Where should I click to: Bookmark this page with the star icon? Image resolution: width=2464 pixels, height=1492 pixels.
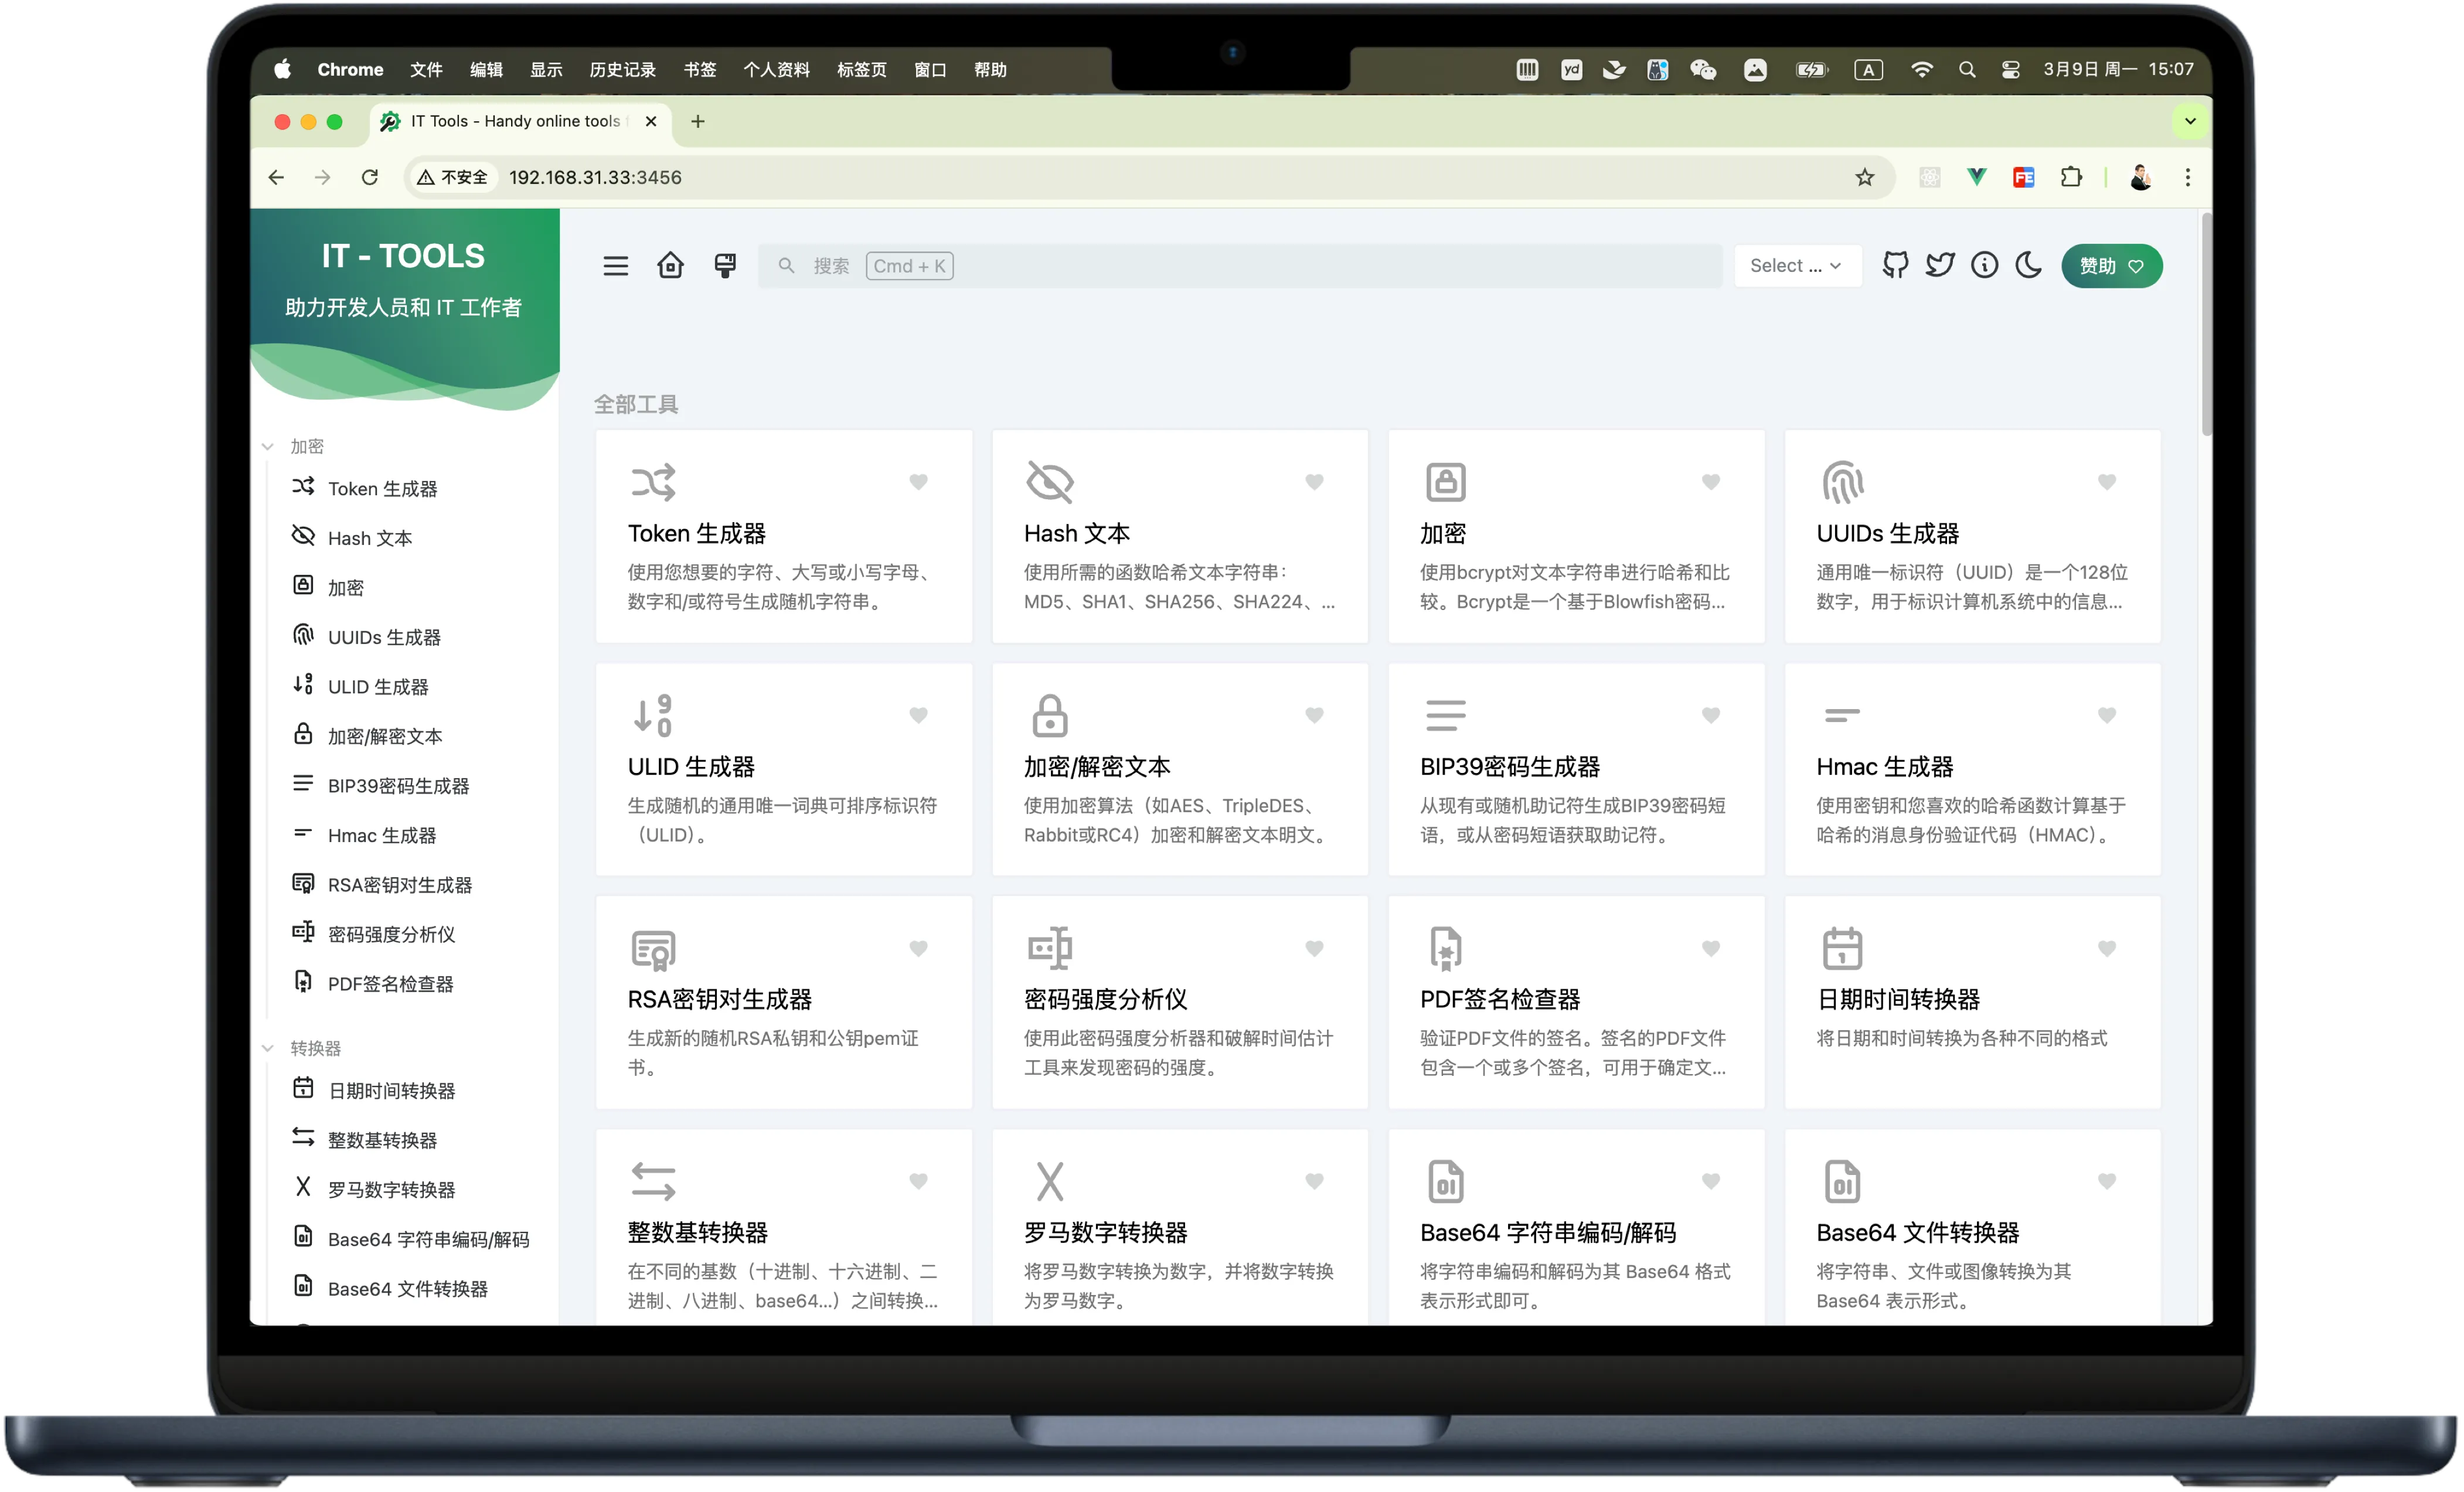(x=1864, y=177)
